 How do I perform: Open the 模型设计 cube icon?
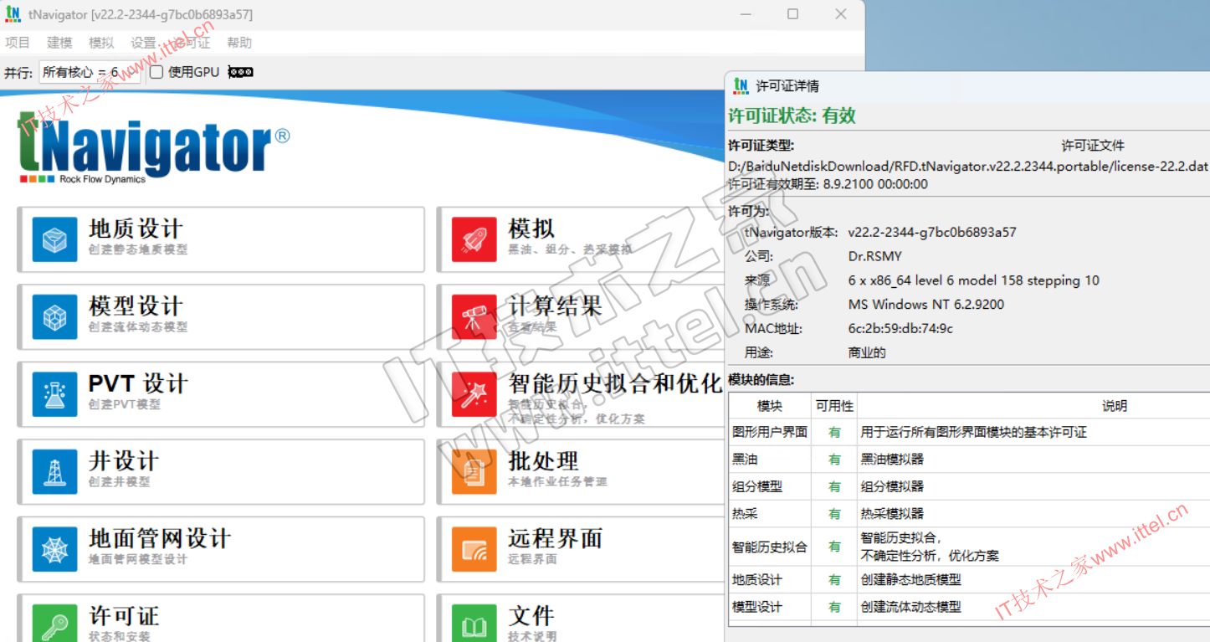[x=55, y=317]
